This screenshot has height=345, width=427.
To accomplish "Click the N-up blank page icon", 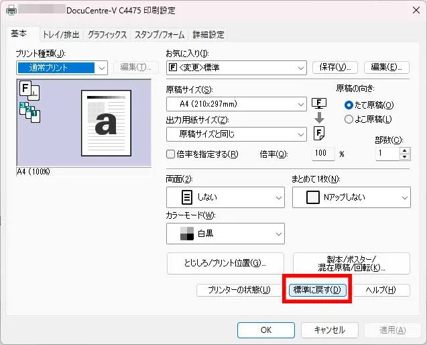I will (x=312, y=197).
